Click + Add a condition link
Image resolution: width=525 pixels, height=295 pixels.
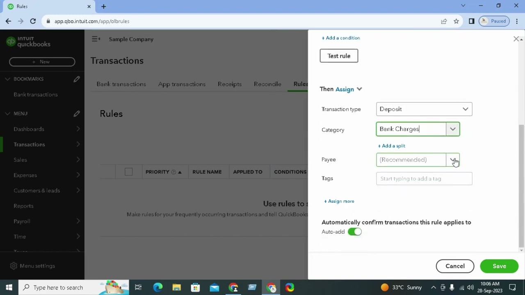click(341, 38)
